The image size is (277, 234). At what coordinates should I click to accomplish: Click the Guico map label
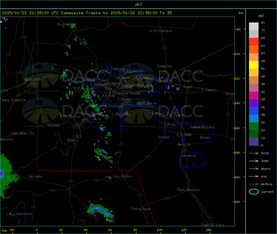[188, 86]
